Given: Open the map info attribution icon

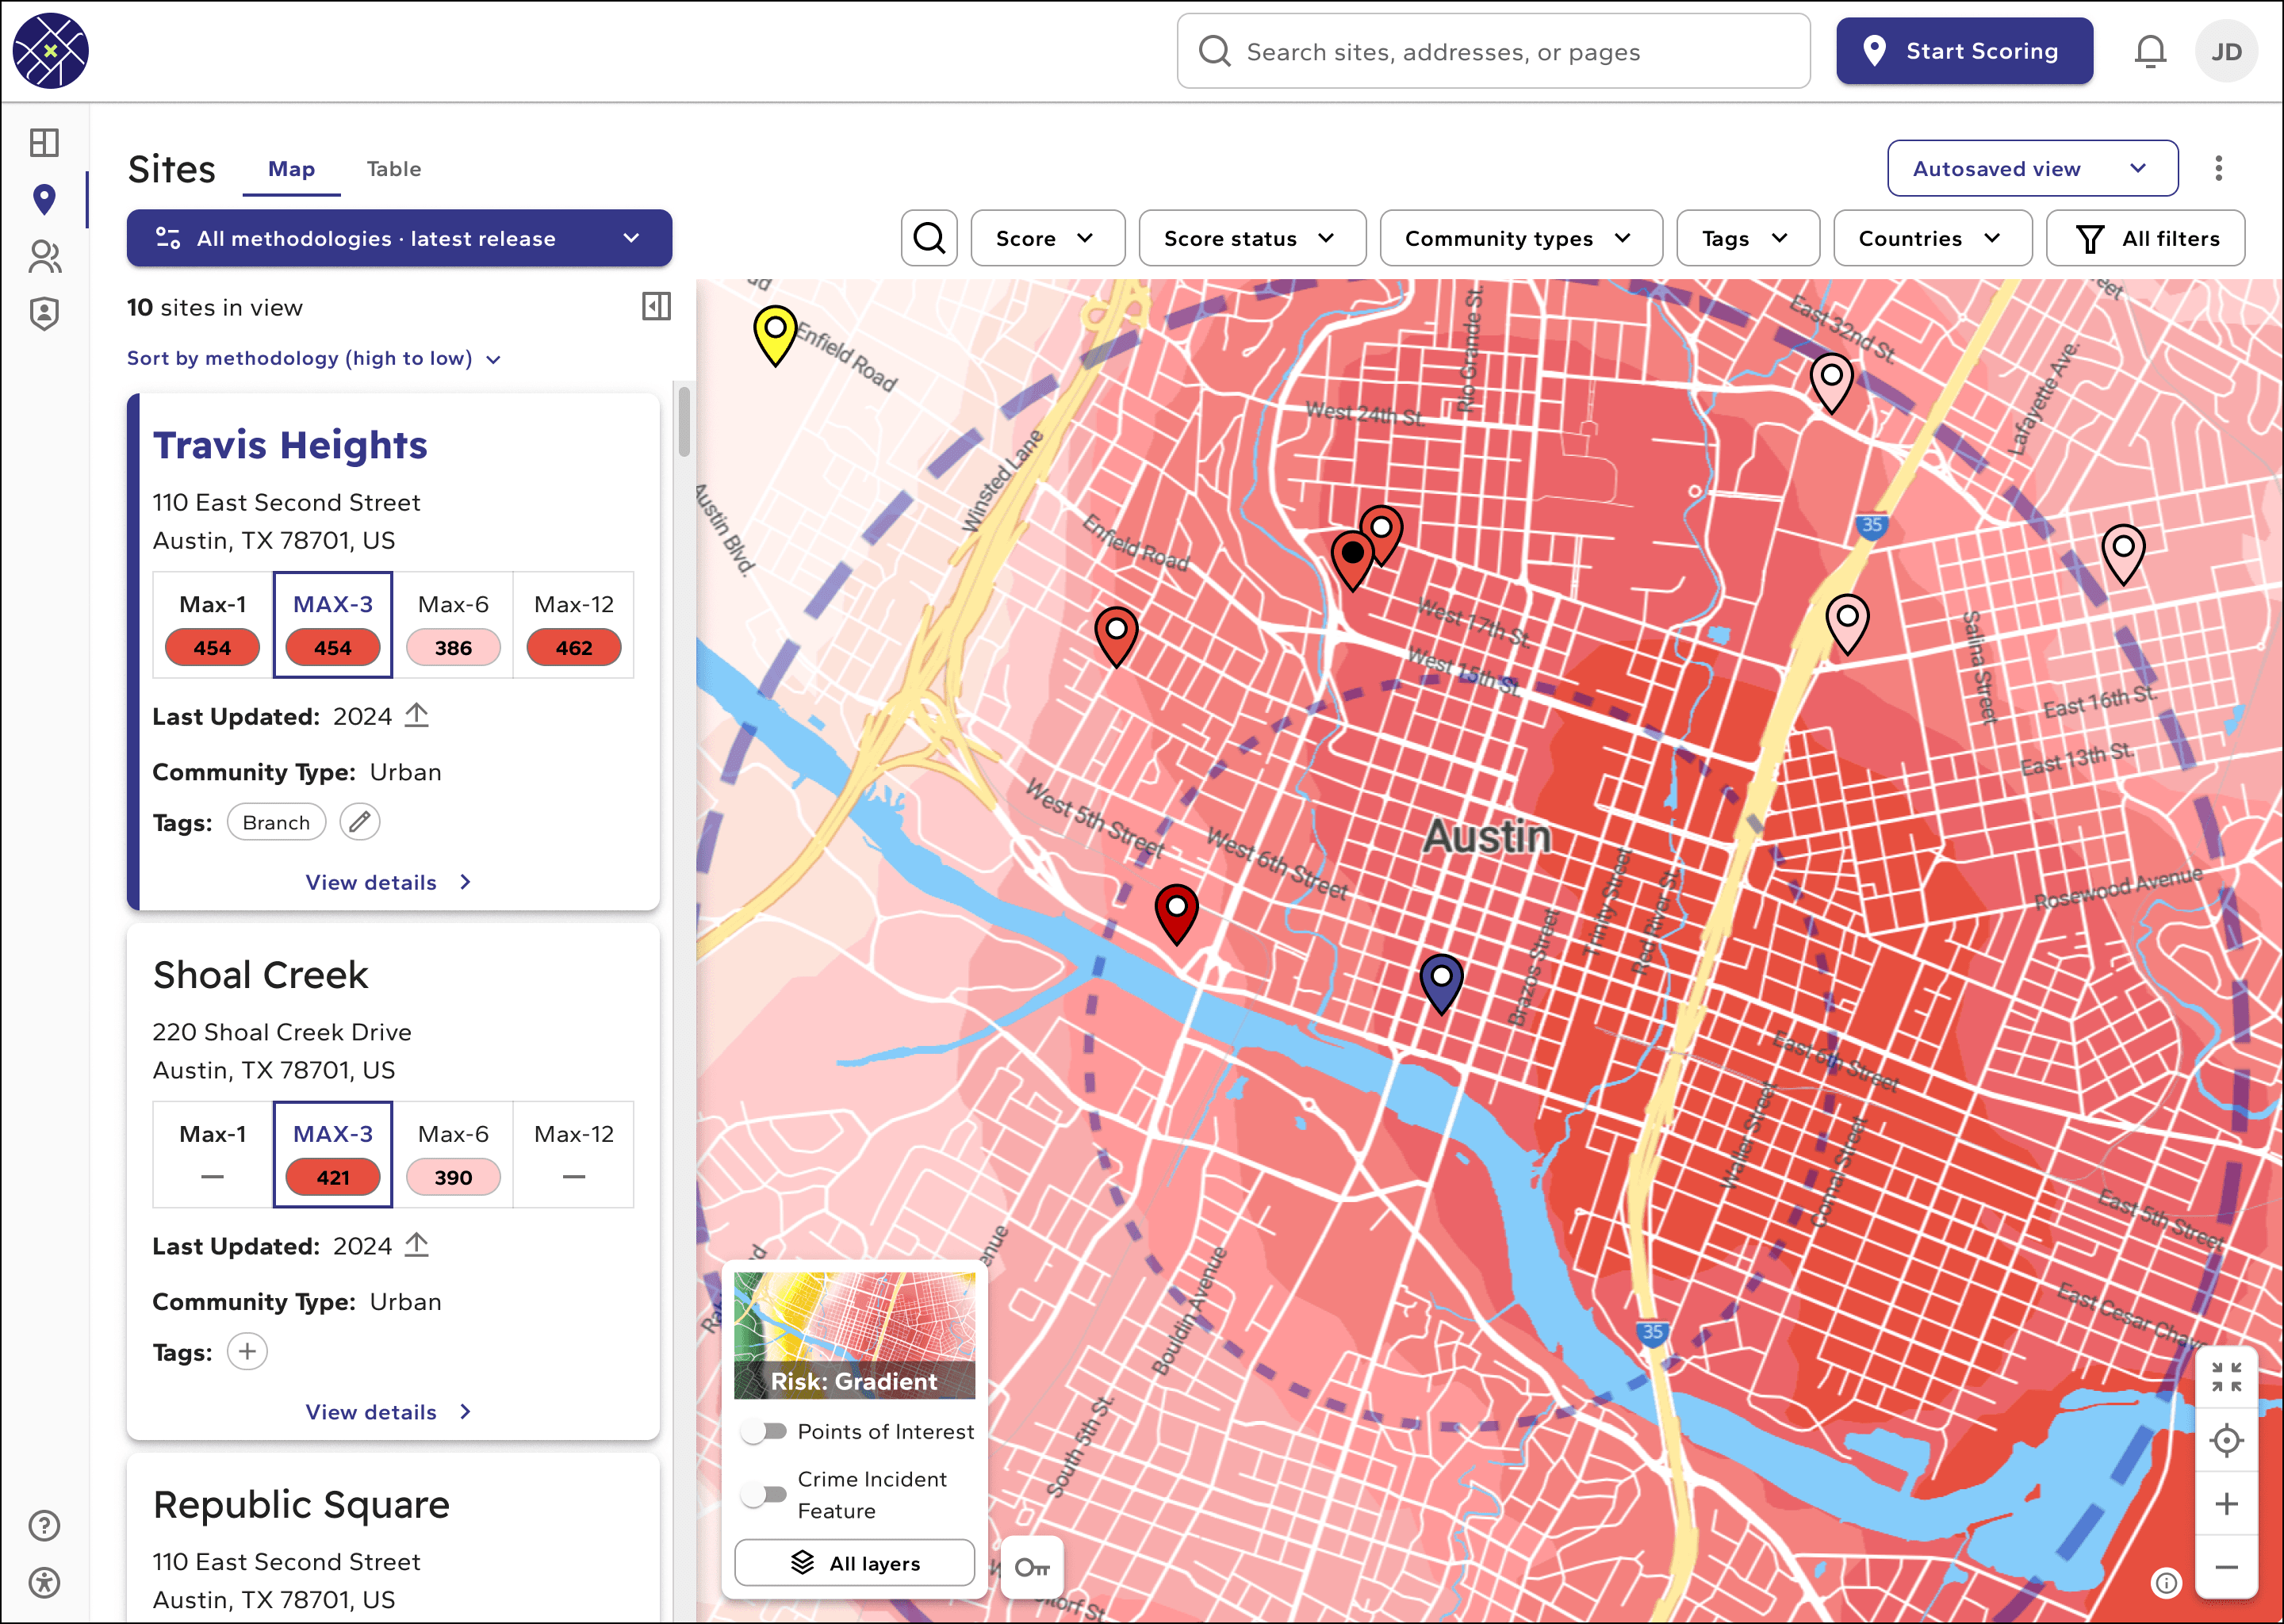Looking at the screenshot, I should tap(2165, 1583).
